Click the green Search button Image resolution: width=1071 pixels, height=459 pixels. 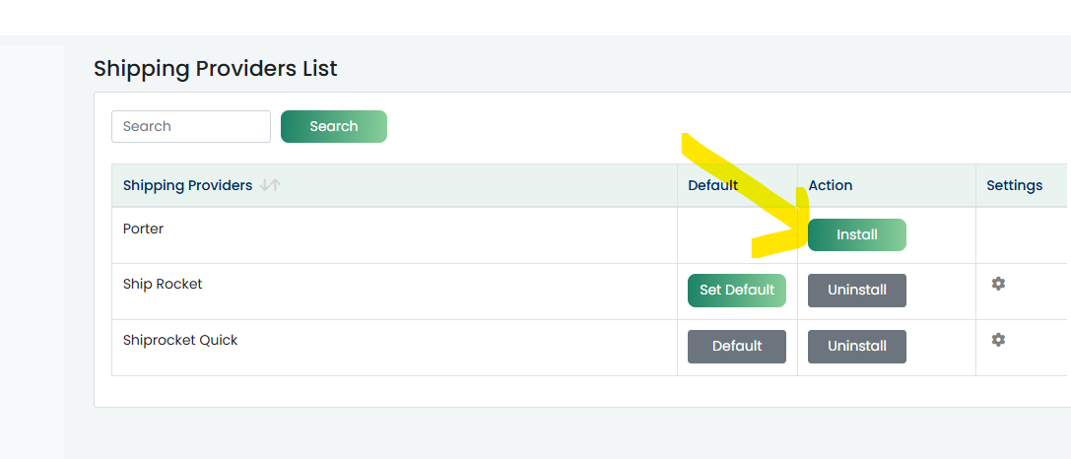(334, 126)
